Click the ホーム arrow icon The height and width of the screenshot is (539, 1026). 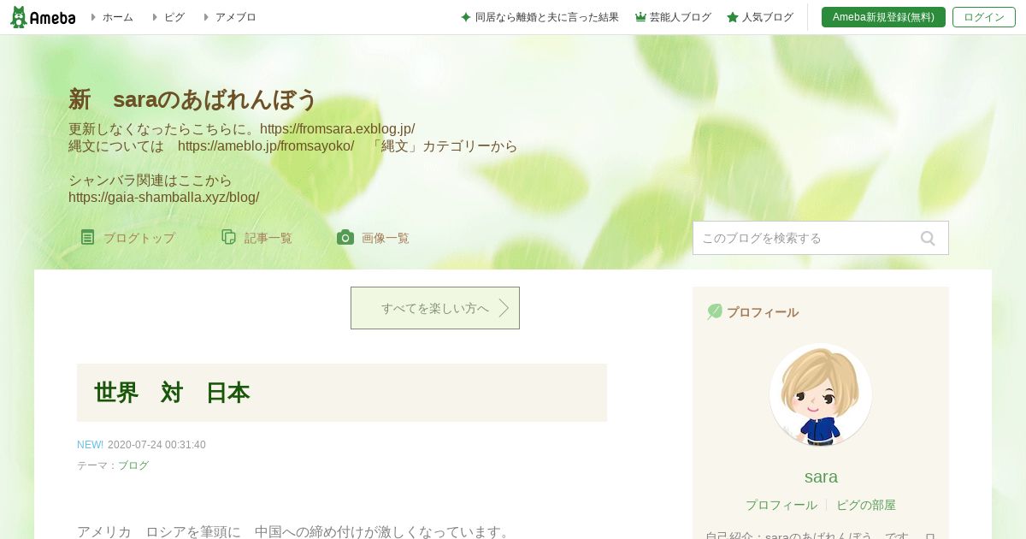[93, 17]
